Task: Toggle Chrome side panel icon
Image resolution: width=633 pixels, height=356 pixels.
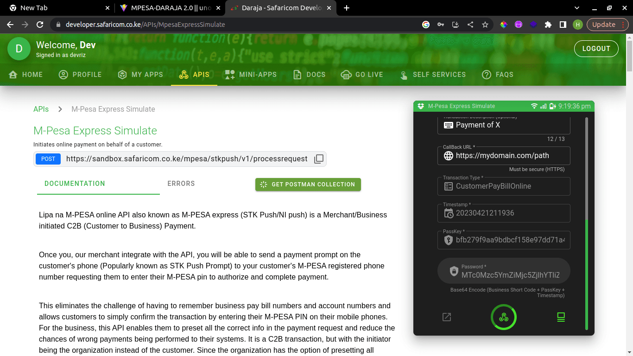Action: (563, 25)
